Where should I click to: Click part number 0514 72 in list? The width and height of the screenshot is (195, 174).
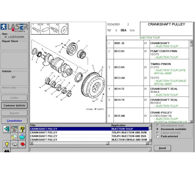(119, 89)
